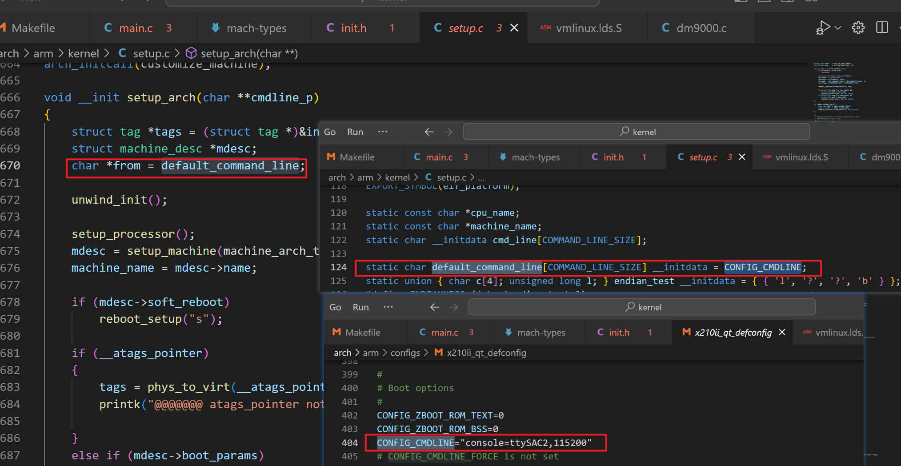Open the '...' overflow menu in defconfig inset window
Image resolution: width=901 pixels, height=466 pixels.
[388, 307]
